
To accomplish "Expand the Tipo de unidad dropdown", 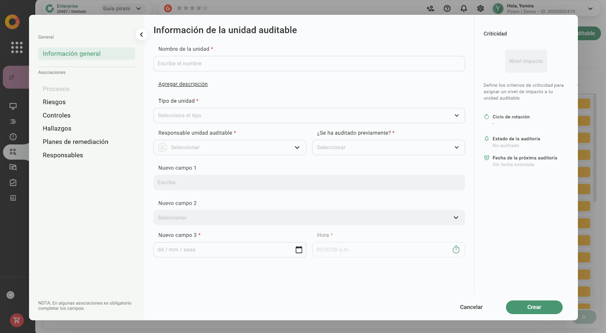I will point(309,116).
